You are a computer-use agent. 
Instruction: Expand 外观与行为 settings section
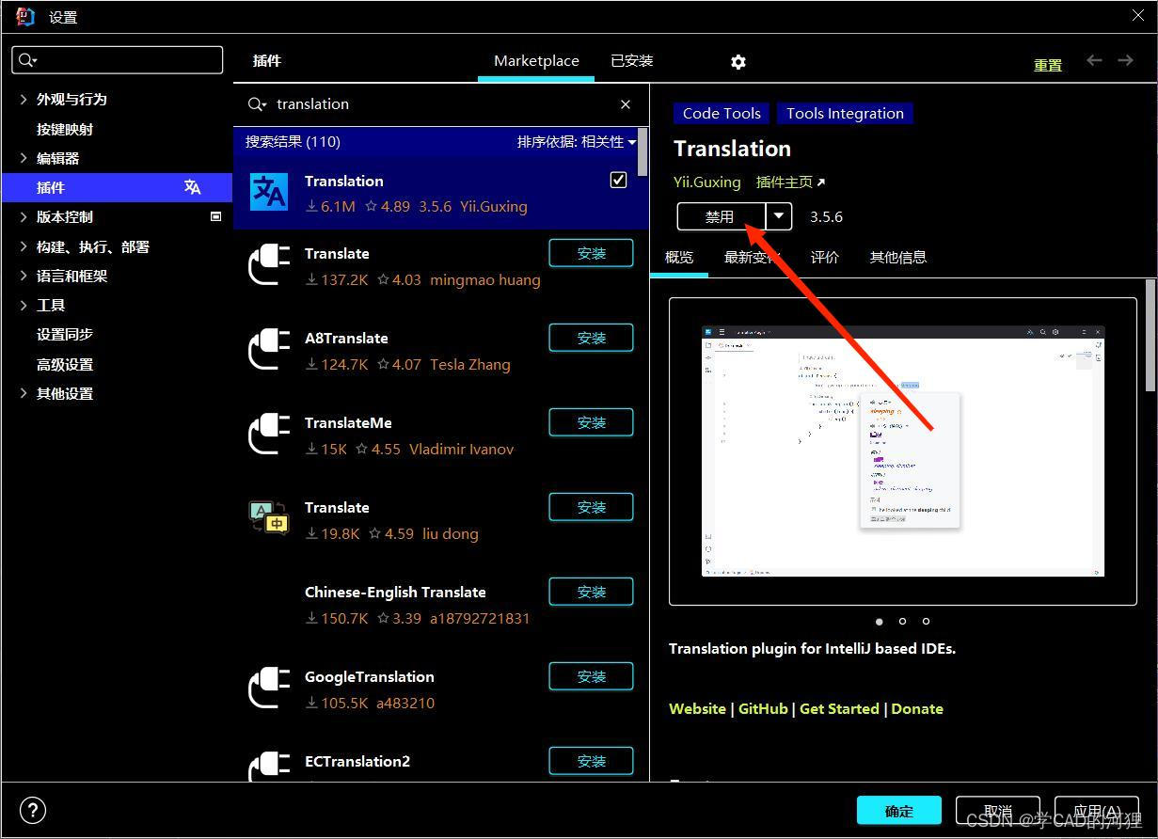click(24, 99)
